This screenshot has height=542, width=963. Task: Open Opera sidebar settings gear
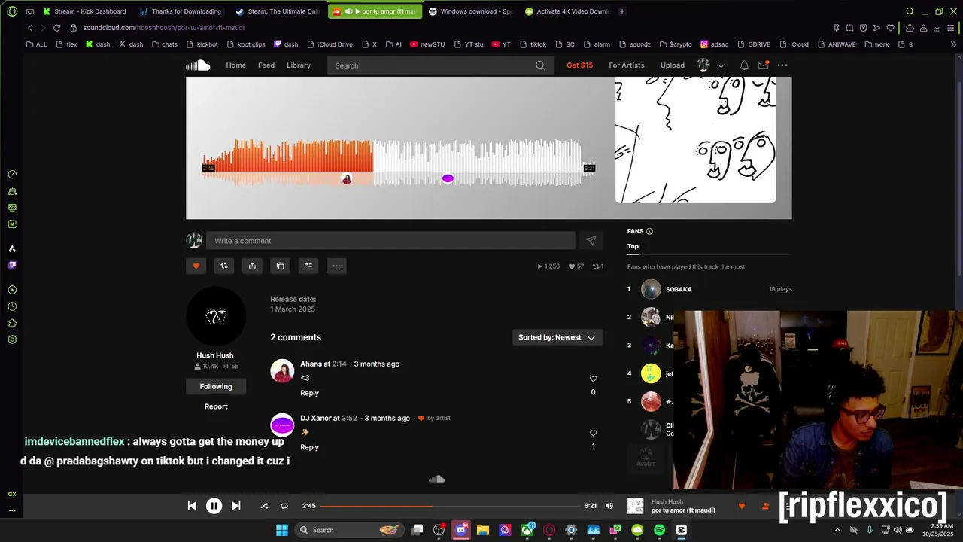(x=12, y=340)
